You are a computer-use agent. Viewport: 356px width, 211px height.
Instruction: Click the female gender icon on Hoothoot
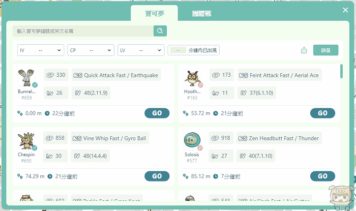200,85
